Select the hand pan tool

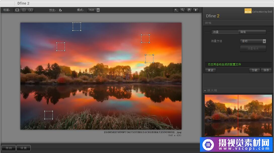pos(189,10)
